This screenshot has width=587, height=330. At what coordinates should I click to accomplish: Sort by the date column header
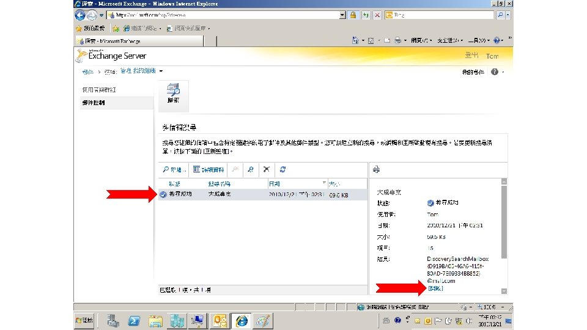[x=275, y=184]
